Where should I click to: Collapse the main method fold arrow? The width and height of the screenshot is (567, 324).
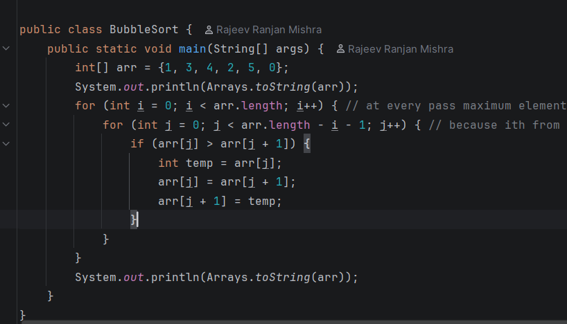[x=6, y=48]
